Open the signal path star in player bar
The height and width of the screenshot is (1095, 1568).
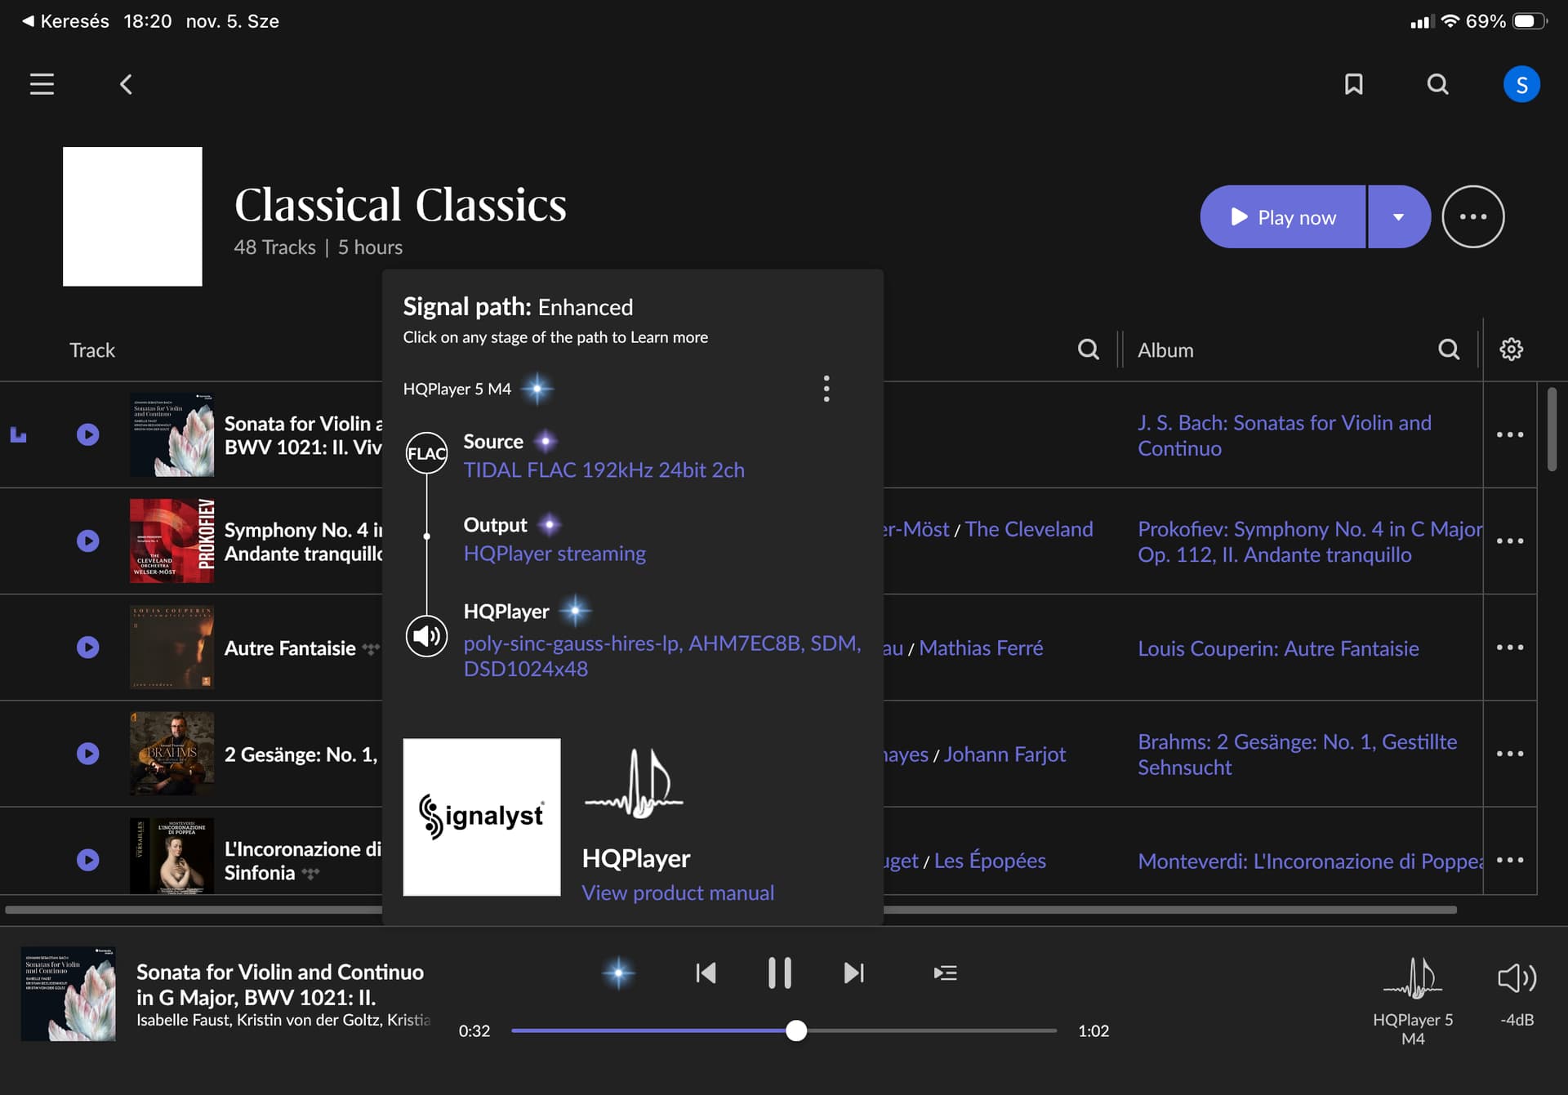point(618,973)
